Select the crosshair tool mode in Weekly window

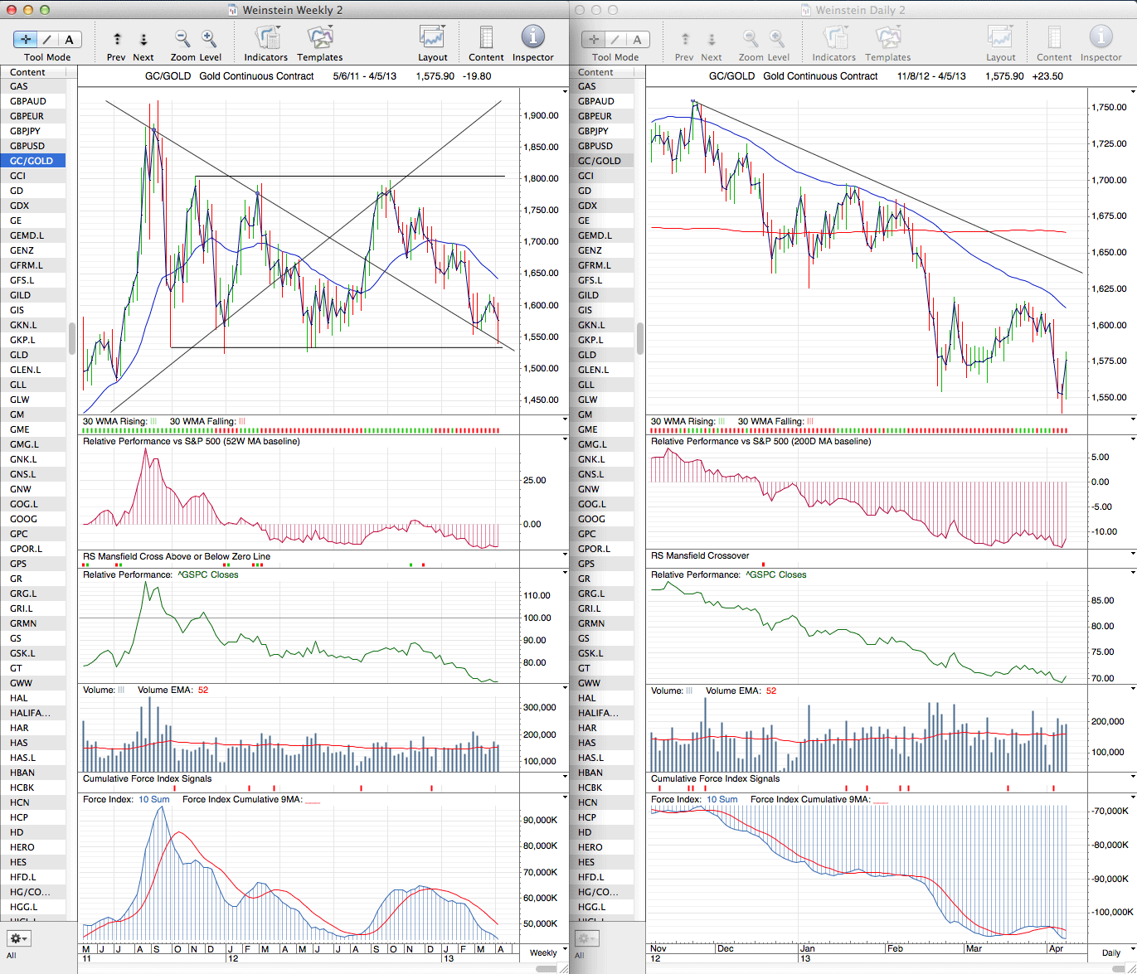pyautogui.click(x=26, y=40)
